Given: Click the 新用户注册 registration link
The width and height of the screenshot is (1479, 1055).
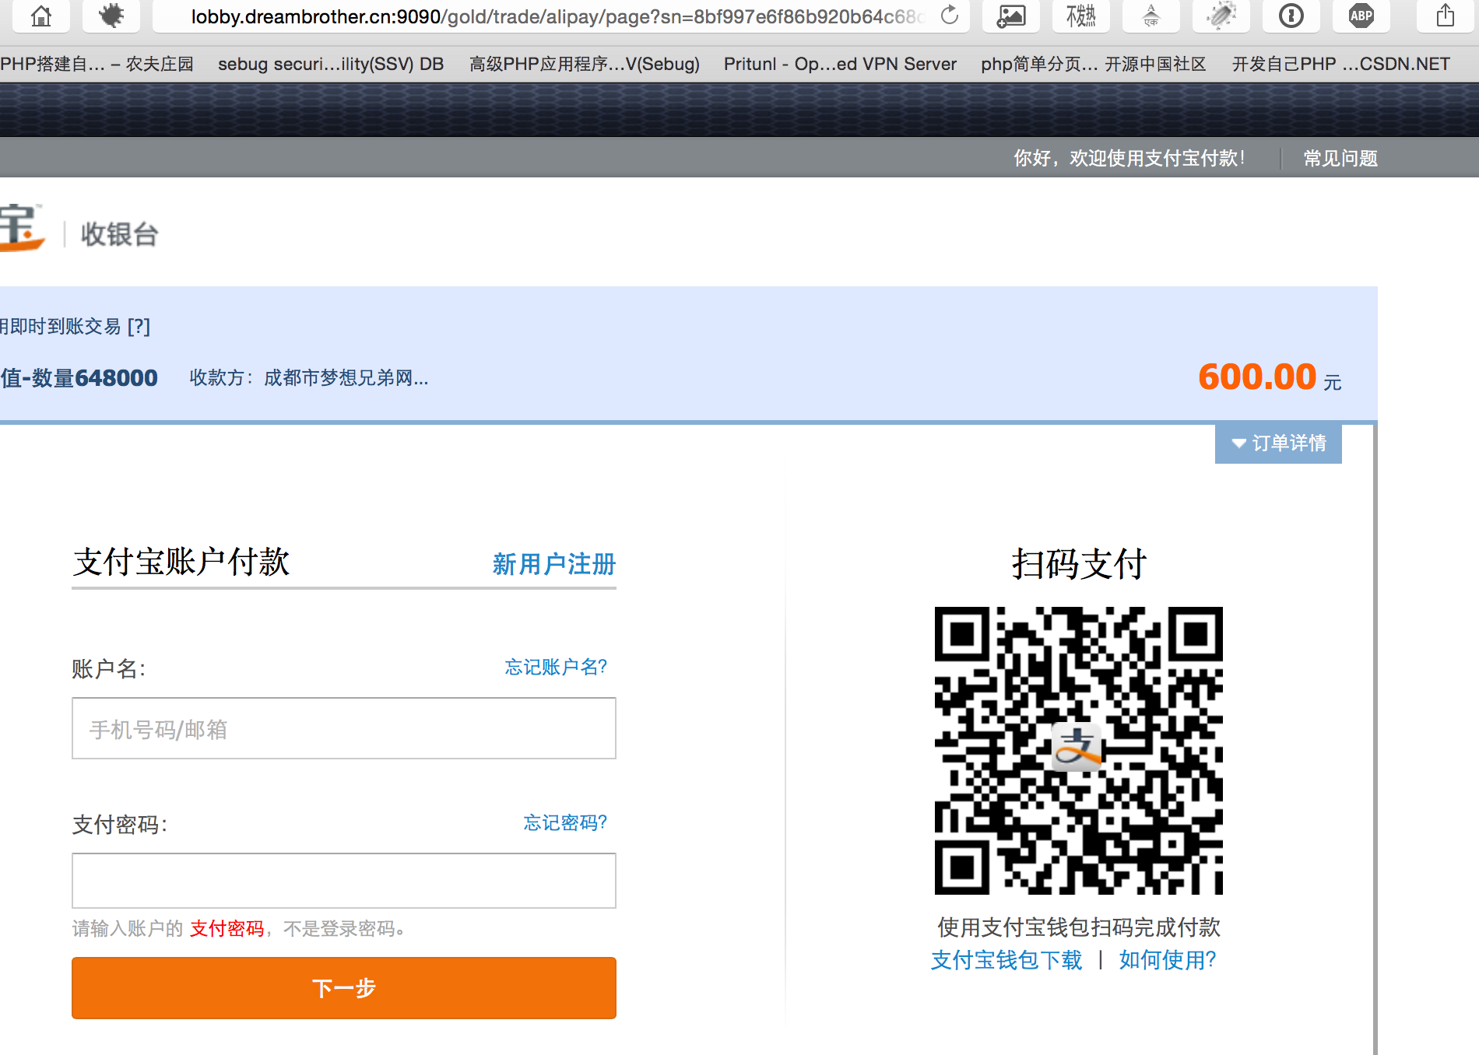Looking at the screenshot, I should pos(554,564).
